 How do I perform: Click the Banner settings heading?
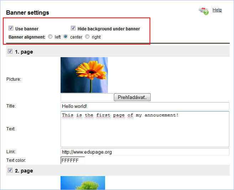[28, 13]
